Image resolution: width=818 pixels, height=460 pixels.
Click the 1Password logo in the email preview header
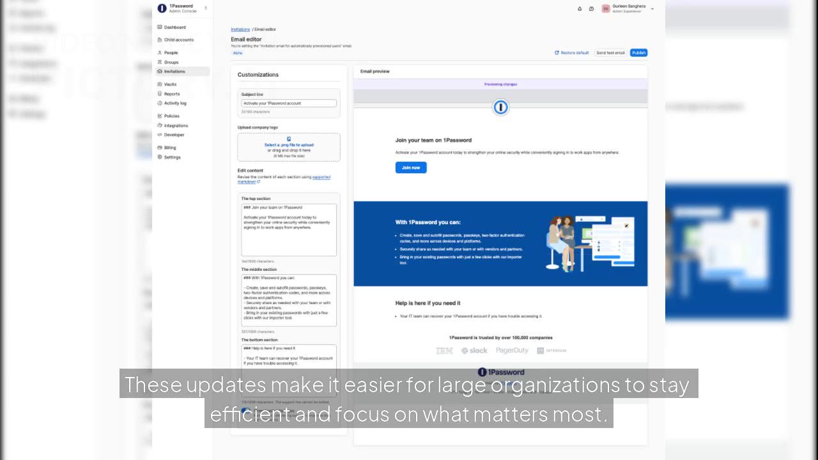500,107
